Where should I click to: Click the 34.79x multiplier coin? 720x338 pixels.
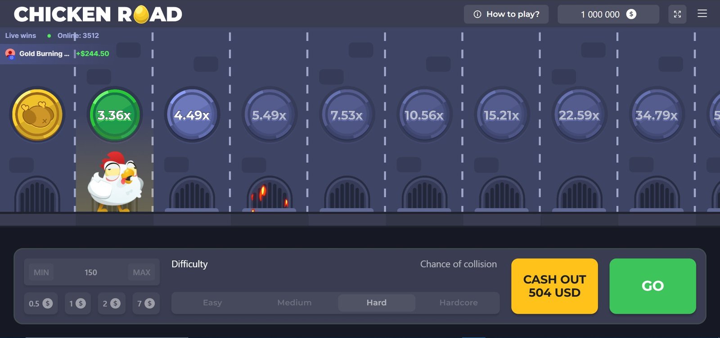click(x=657, y=115)
